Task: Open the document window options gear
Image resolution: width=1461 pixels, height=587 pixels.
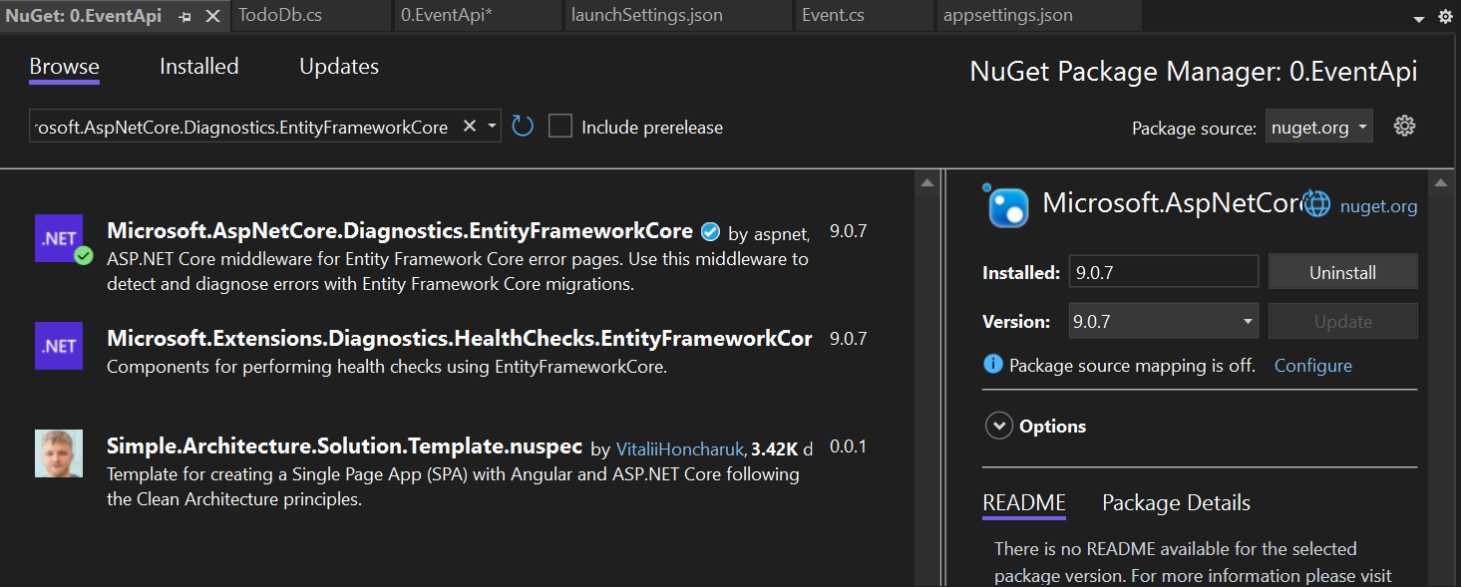Action: pos(1445,17)
